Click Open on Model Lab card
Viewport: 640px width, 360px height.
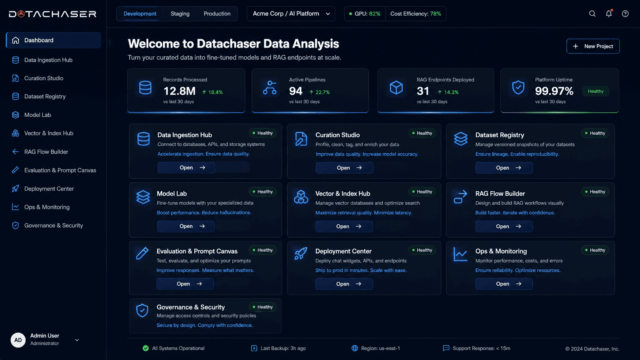click(186, 226)
